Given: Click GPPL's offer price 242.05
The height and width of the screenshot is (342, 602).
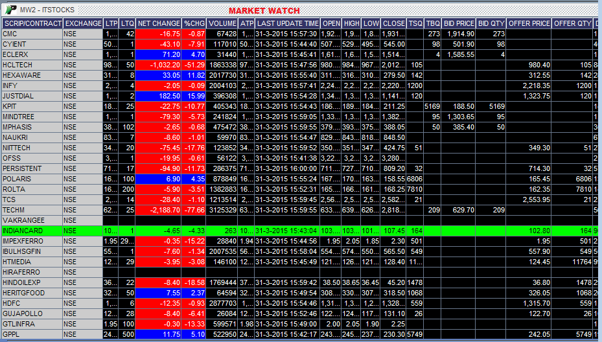Looking at the screenshot, I should point(529,334).
